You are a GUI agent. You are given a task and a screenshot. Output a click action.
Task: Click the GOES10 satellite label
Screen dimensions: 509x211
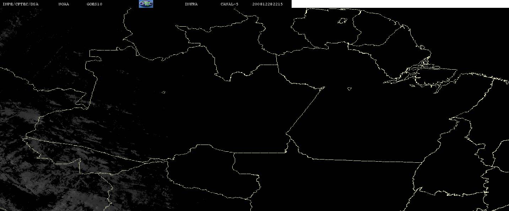(x=94, y=4)
